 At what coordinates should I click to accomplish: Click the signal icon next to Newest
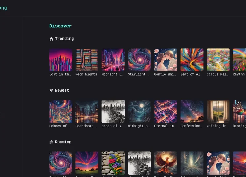point(51,91)
